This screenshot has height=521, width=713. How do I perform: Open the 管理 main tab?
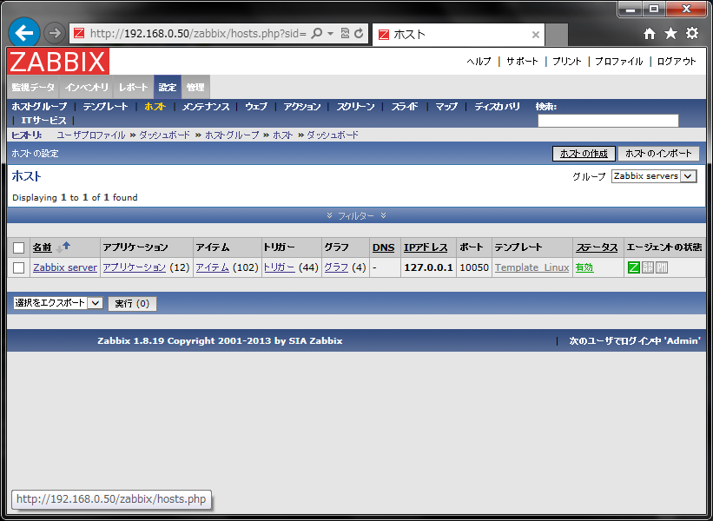pos(195,88)
